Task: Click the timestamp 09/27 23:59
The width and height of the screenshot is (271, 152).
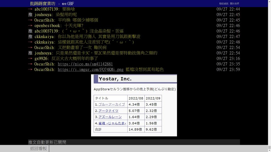Action: click(x=228, y=69)
